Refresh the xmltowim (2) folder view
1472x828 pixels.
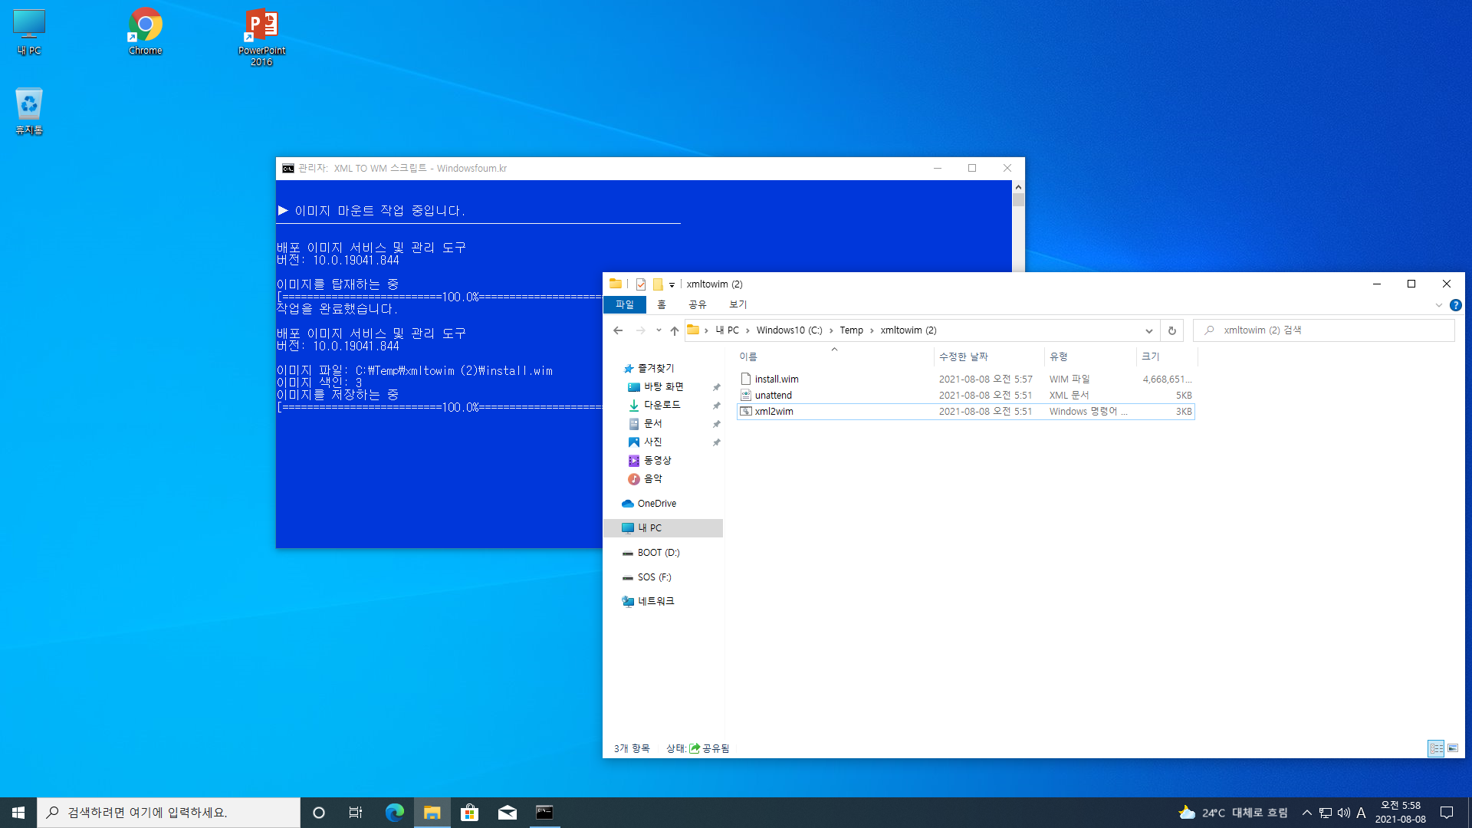(1171, 330)
